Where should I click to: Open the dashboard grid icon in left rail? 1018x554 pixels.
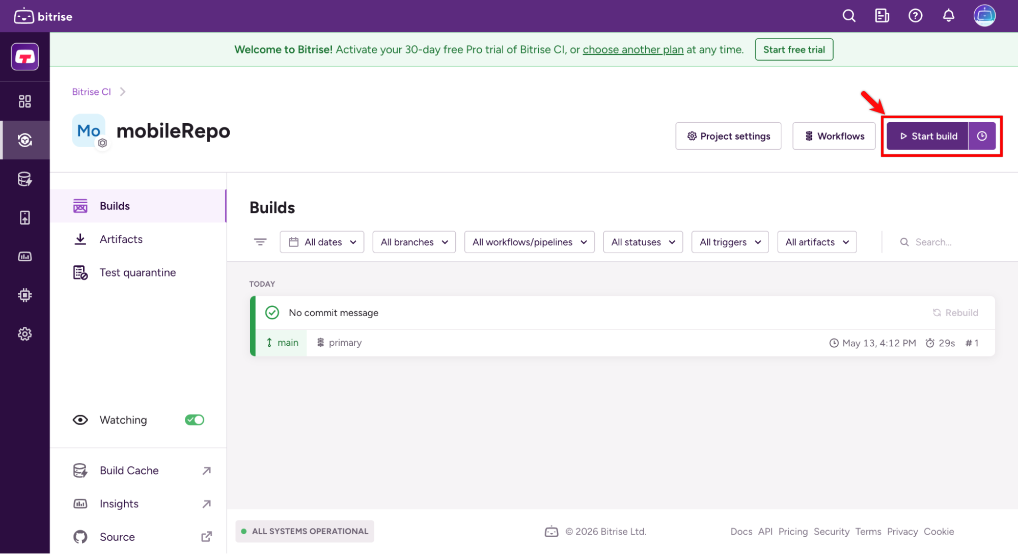[25, 101]
